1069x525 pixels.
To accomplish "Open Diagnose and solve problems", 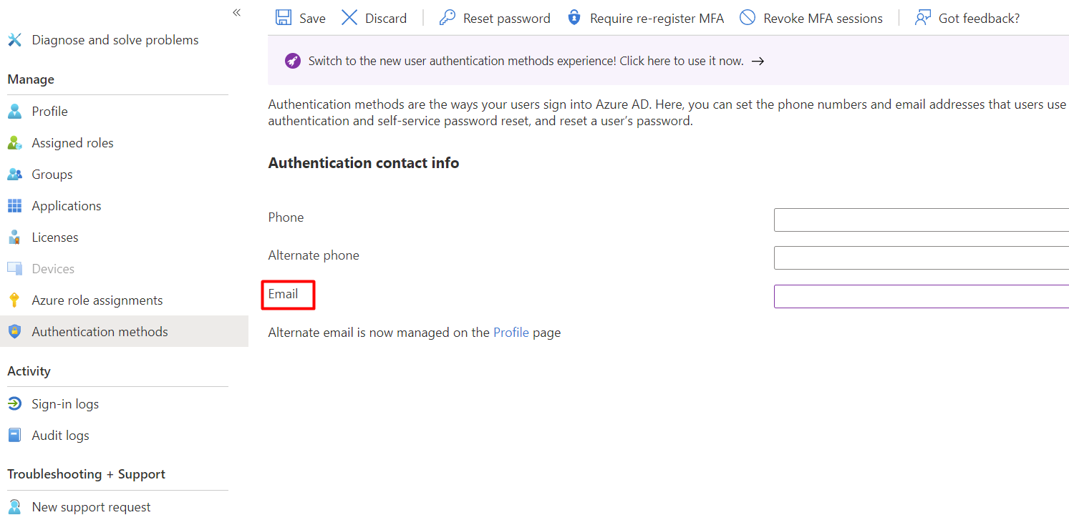I will pyautogui.click(x=115, y=40).
